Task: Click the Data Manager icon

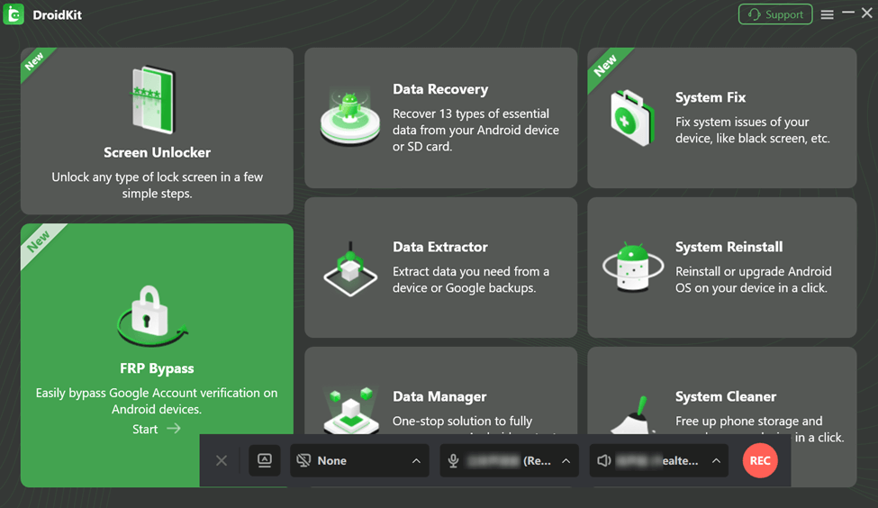Action: click(350, 411)
